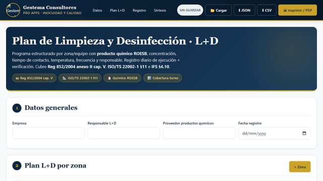The height and width of the screenshot is (181, 323).
Task: Add a new zone with + Zona button
Action: 300,167
